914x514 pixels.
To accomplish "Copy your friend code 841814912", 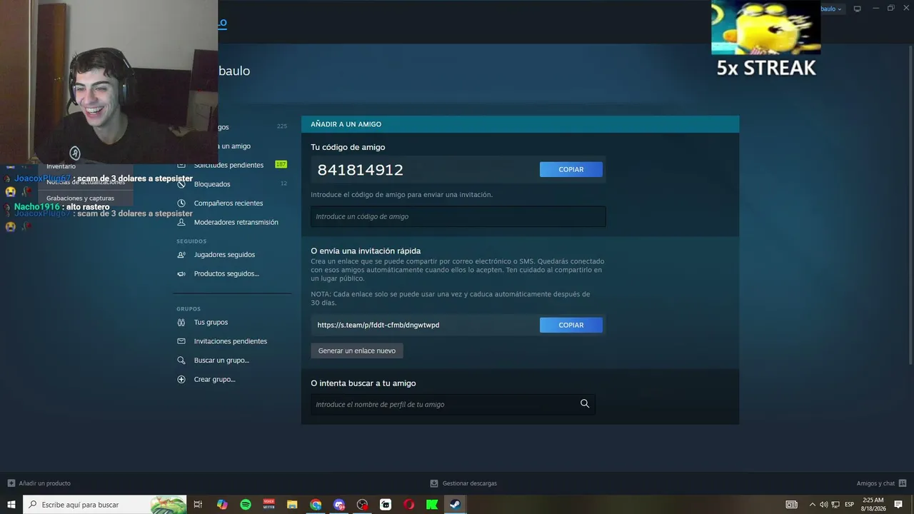I will click(x=571, y=169).
